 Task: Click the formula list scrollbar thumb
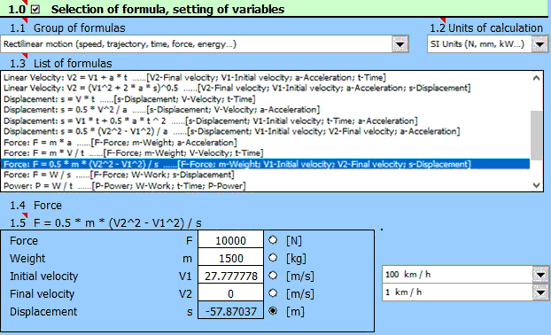[x=536, y=135]
